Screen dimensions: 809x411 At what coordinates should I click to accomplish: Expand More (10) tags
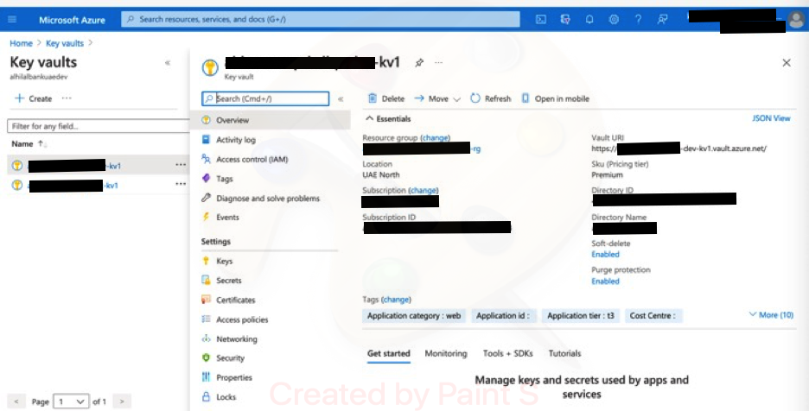click(x=771, y=314)
